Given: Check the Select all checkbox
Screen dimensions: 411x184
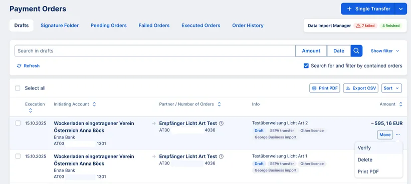Looking at the screenshot, I should (x=18, y=88).
